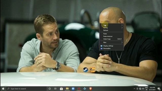The width and height of the screenshot is (162, 91).
Task: Click the red record app icon in the taskbar
Action: tap(79, 89)
